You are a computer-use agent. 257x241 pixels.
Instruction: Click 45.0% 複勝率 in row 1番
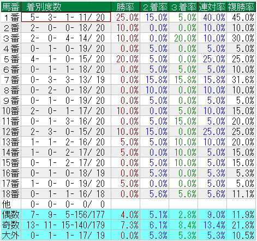[x=241, y=17]
